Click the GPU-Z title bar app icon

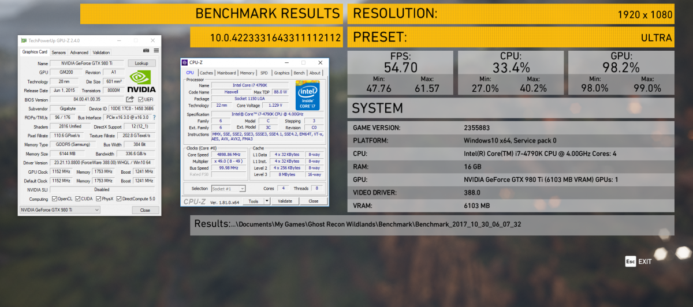pos(23,40)
